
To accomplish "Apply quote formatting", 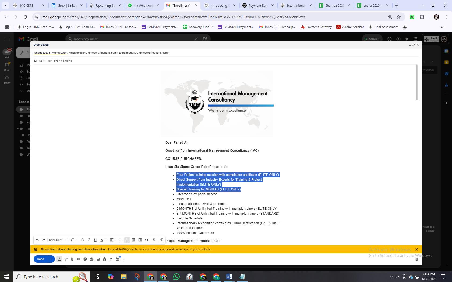I will click(146, 240).
